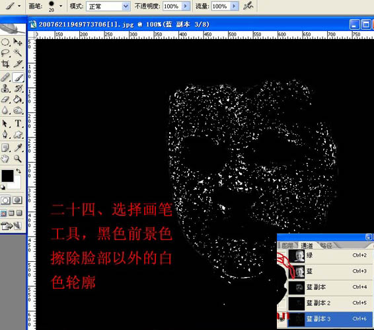Select the Lasso tool

point(5,52)
